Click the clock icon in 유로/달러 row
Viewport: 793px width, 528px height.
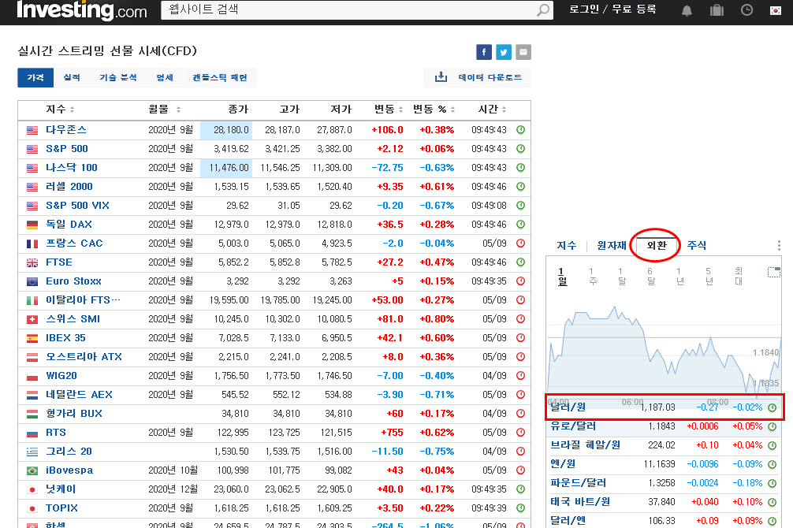773,426
